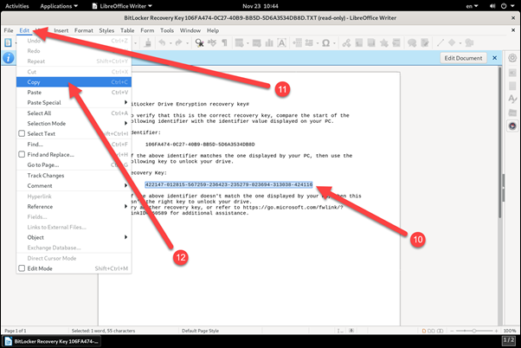Image resolution: width=521 pixels, height=348 pixels.
Task: Click the Clone Formatting paintbrush icon
Action: (x=148, y=43)
